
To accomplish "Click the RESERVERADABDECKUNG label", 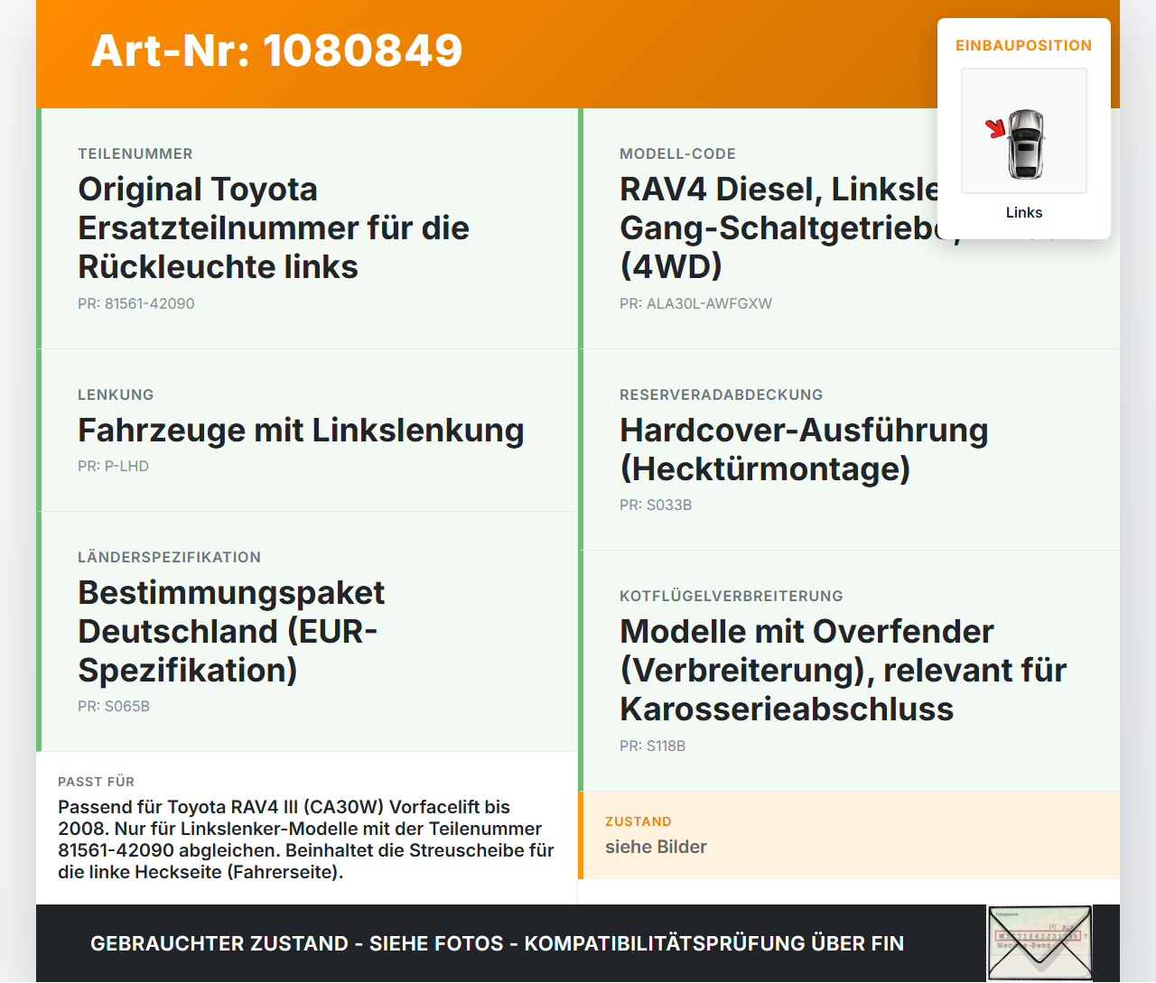I will (722, 394).
